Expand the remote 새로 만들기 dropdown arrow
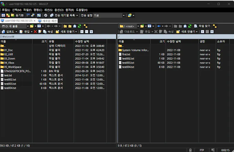The width and height of the screenshot is (234, 152). pos(197,32)
